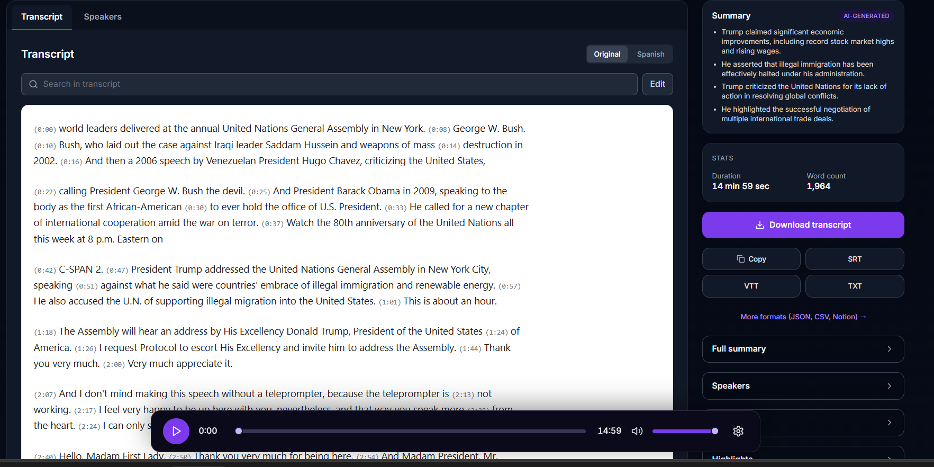Play the audio recording
The height and width of the screenshot is (467, 934).
[x=176, y=431]
